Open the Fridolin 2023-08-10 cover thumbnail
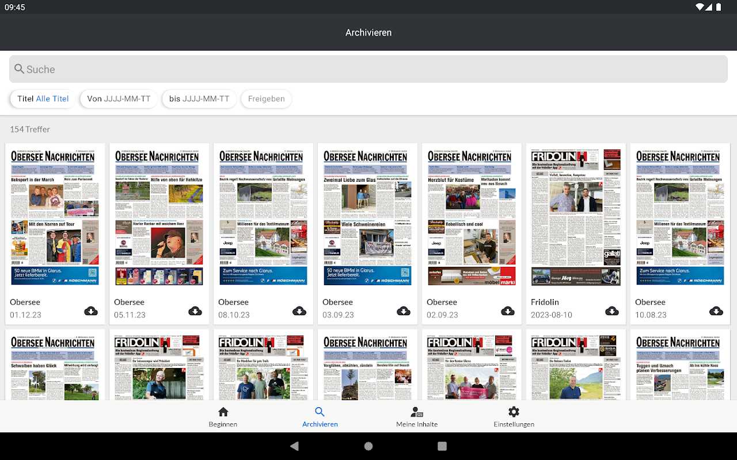The height and width of the screenshot is (460, 737). click(576, 218)
